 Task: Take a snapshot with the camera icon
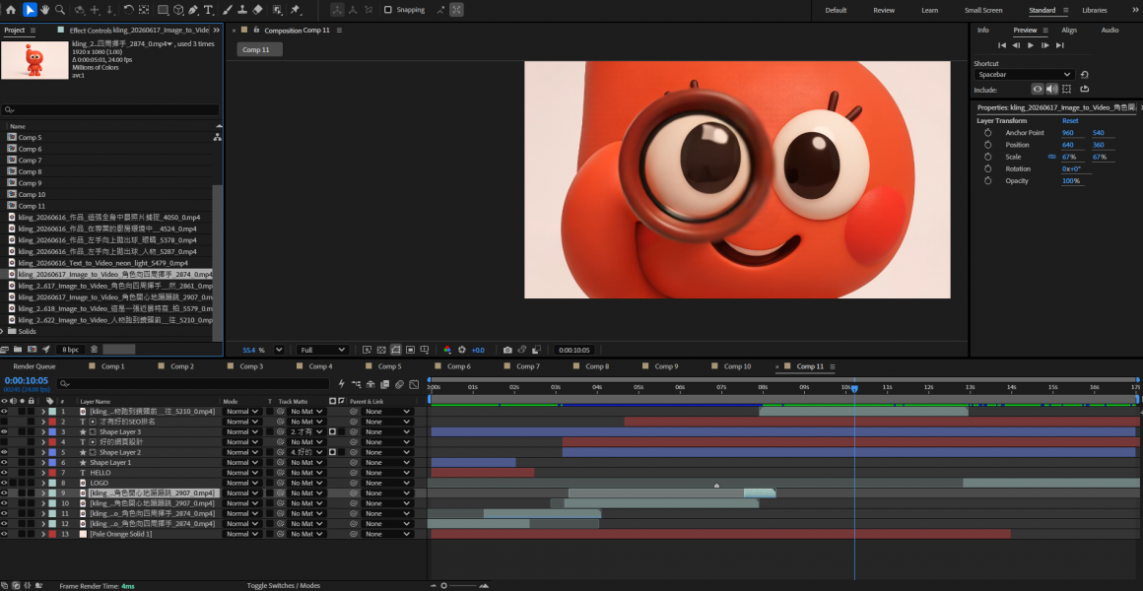pyautogui.click(x=507, y=350)
